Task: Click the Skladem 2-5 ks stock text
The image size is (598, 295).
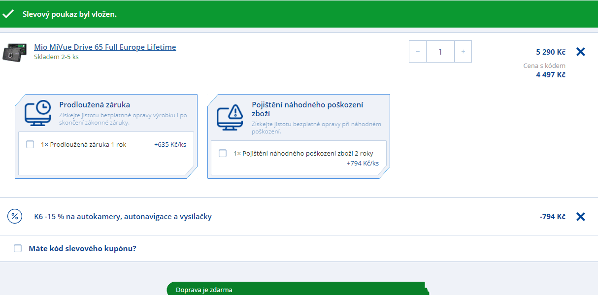Action: pos(56,57)
